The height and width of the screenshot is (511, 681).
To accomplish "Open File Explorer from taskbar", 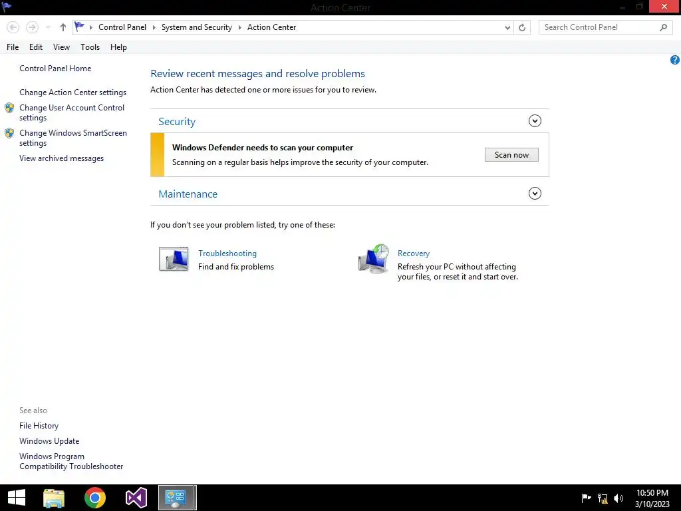I will coord(54,498).
